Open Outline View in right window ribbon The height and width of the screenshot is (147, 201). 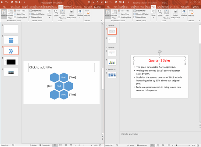point(114,14)
